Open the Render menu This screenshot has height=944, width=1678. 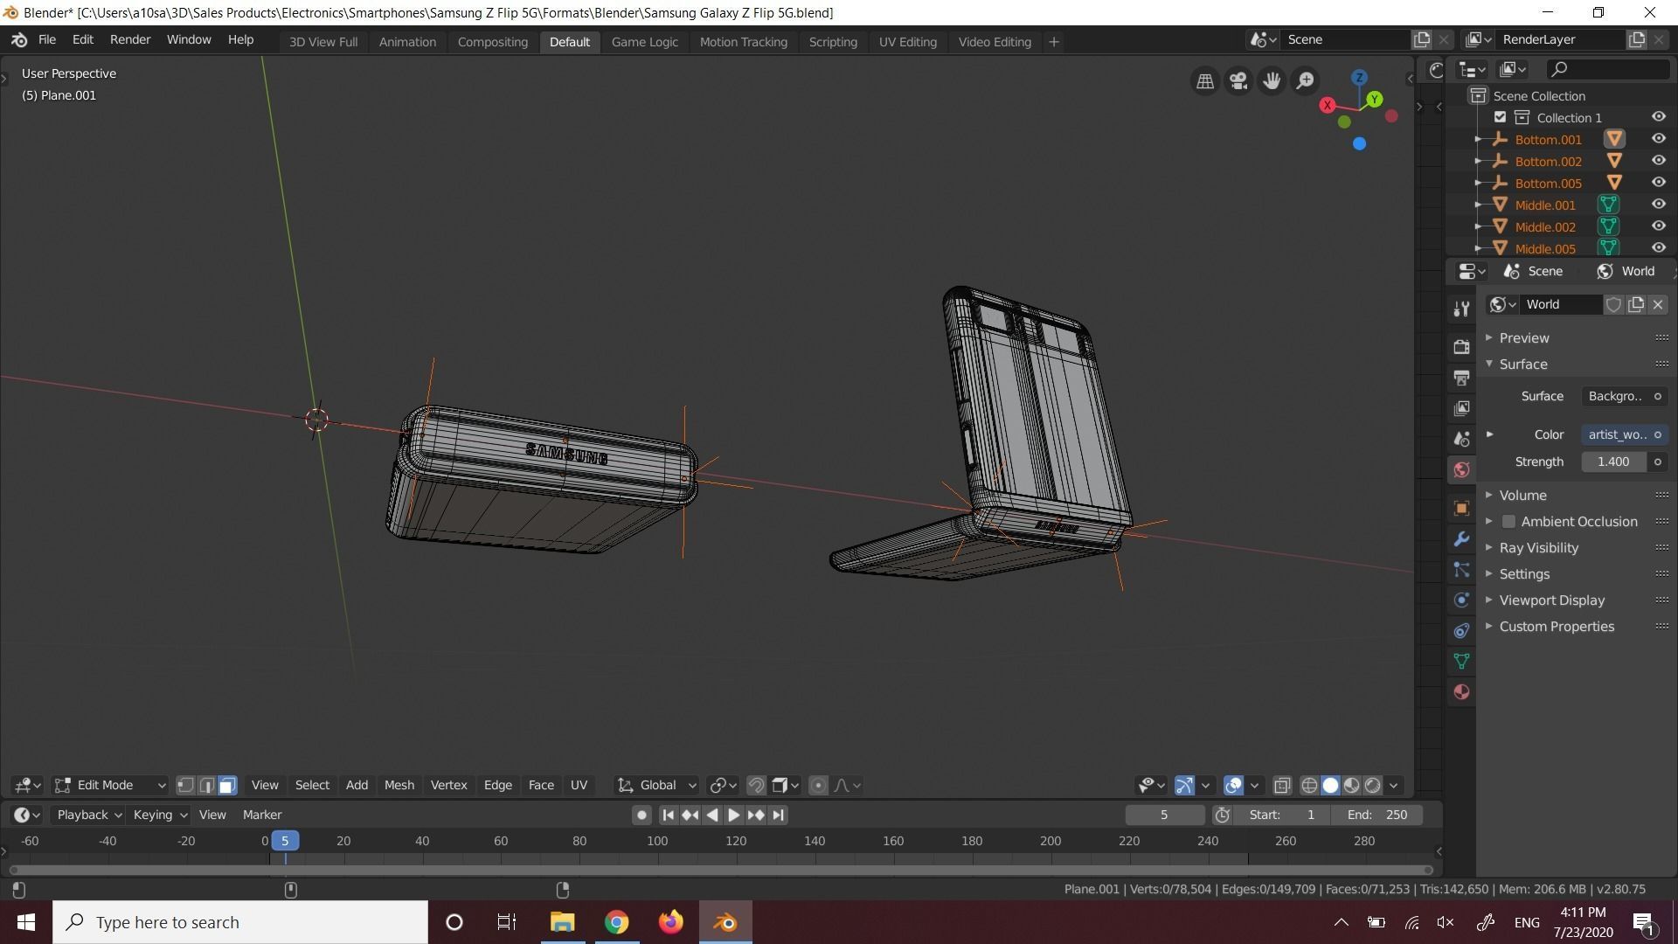130,40
